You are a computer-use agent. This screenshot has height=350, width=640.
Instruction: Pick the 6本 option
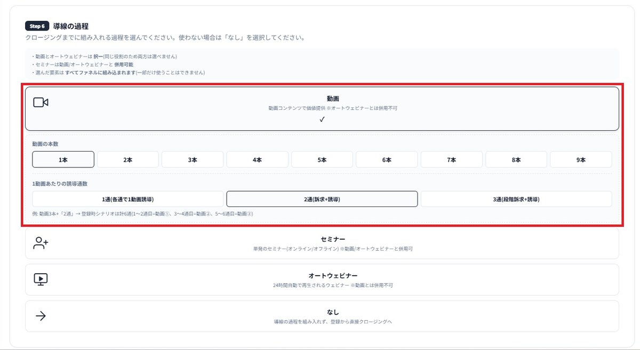coord(387,160)
